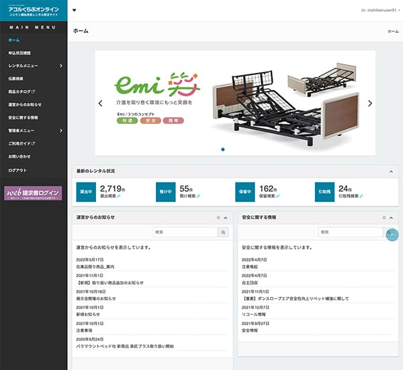Screen dimensions: 403x370
Task: Open 伝票検索 from the main menu
Action: [16, 79]
